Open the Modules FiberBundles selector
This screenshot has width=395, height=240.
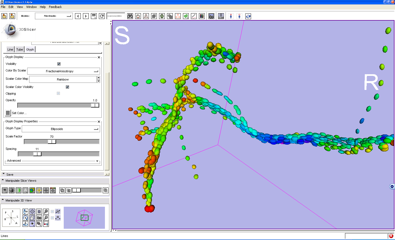[x=54, y=16]
